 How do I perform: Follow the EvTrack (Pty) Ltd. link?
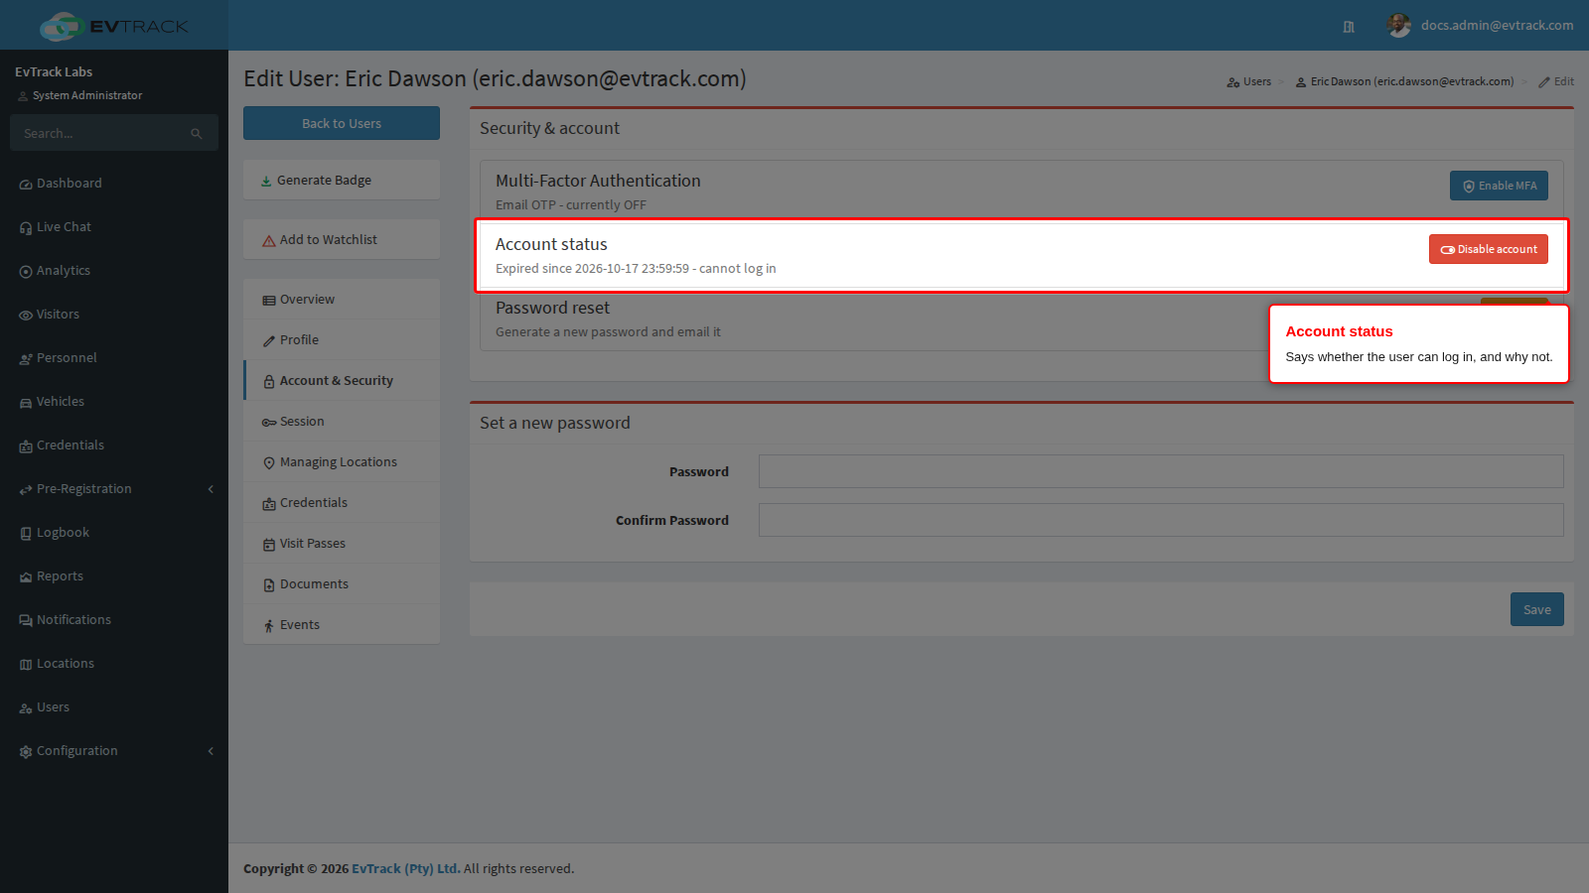click(406, 868)
